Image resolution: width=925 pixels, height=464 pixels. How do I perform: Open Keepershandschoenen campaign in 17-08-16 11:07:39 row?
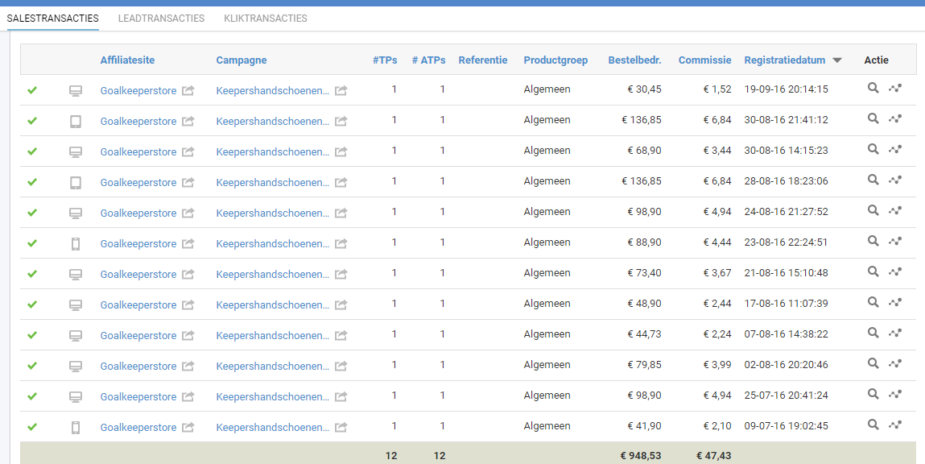coord(273,305)
